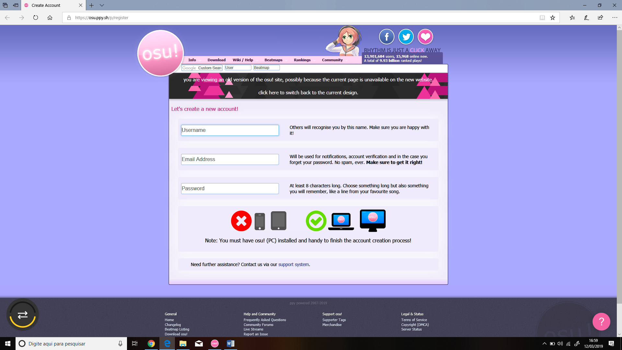
Task: Expand the Community dropdown
Action: click(x=332, y=60)
